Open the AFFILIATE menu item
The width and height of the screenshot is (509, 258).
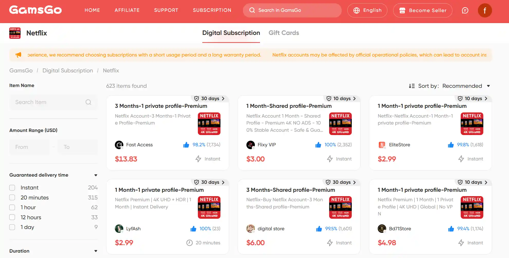pos(127,10)
